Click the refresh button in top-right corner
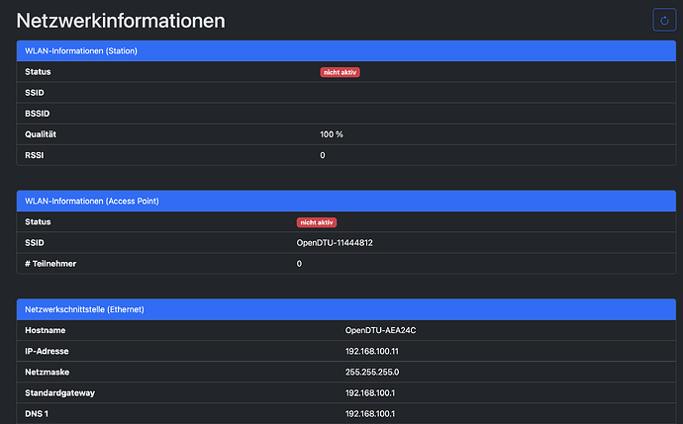The height and width of the screenshot is (424, 683). click(x=662, y=20)
